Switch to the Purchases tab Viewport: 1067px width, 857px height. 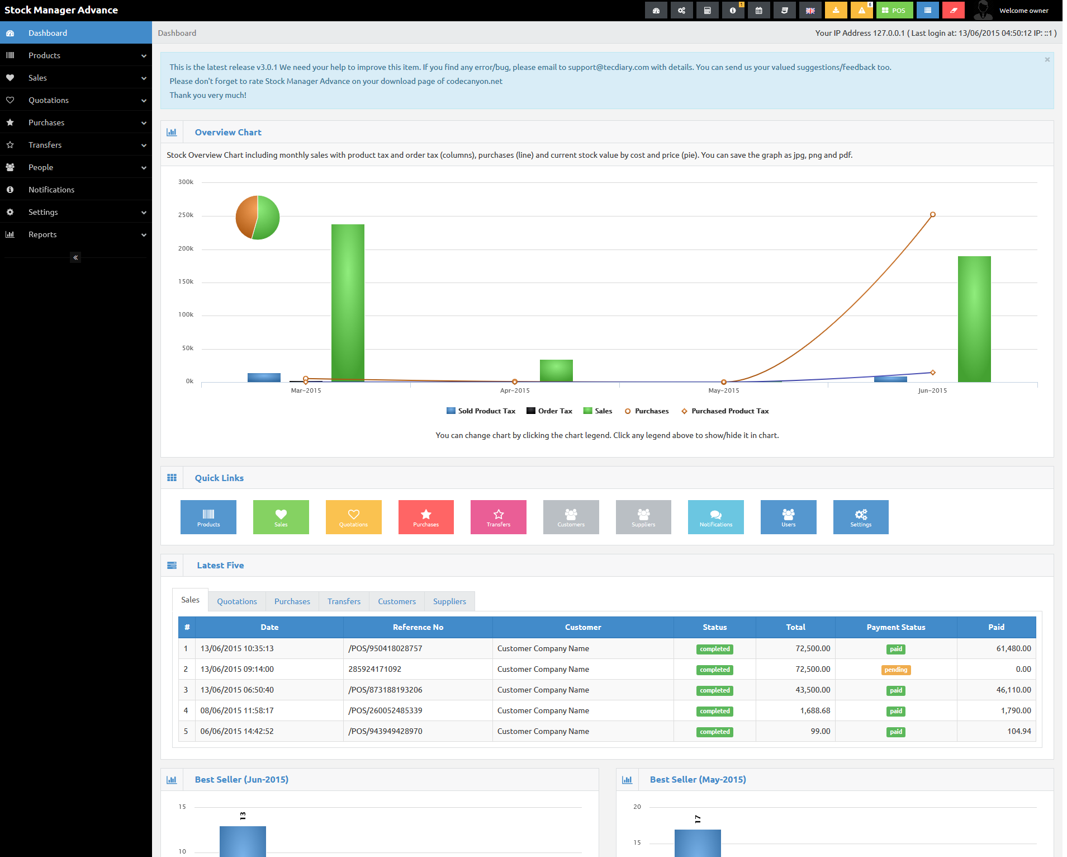pos(292,601)
